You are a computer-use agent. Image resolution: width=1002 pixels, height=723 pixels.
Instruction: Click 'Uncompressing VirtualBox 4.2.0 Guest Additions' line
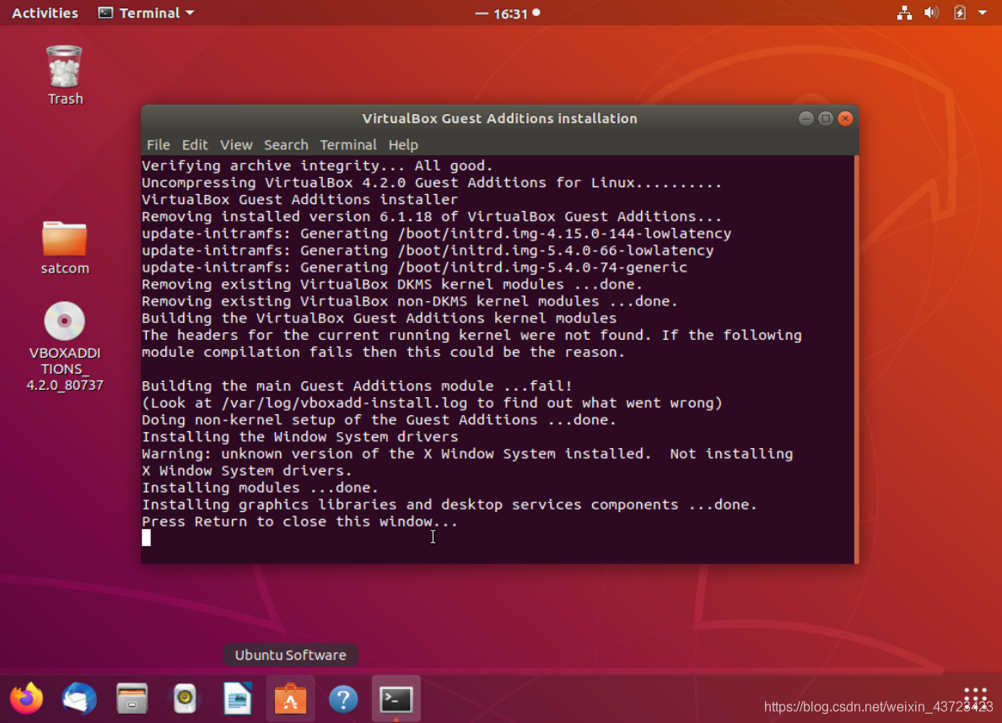[x=431, y=183]
